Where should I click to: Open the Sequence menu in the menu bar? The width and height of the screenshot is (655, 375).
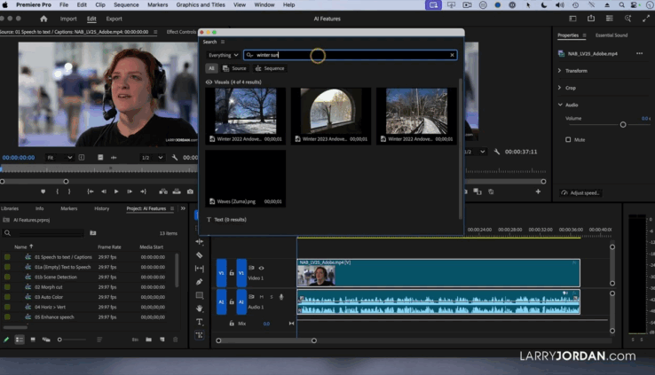tap(126, 4)
